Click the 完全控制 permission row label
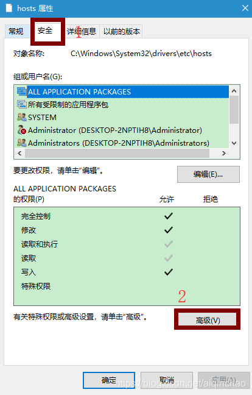Viewport: 252px width, 395px height. pos(36,216)
